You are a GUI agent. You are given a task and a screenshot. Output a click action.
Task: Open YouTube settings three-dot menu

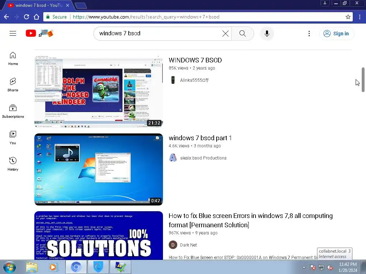pos(309,34)
